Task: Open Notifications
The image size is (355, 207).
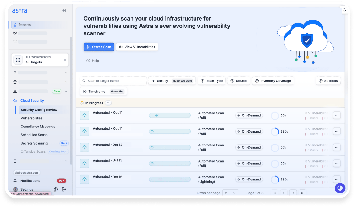Action: tap(30, 181)
